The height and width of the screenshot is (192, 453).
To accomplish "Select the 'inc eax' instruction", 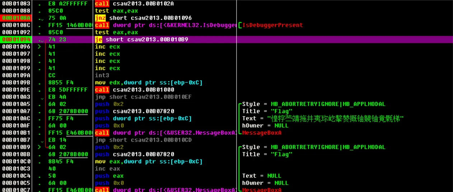I will click(107, 169).
